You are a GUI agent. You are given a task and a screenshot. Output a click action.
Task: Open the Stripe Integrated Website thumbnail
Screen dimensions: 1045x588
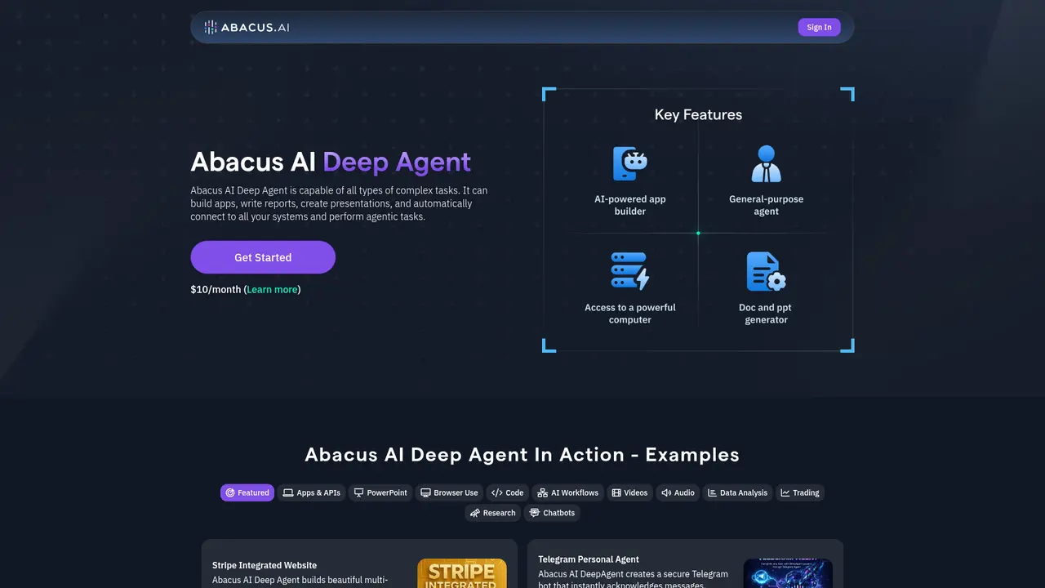(462, 573)
